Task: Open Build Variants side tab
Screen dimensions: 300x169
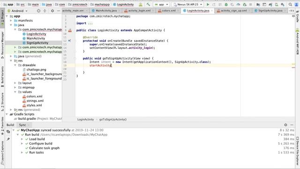Action: [x=2, y=77]
